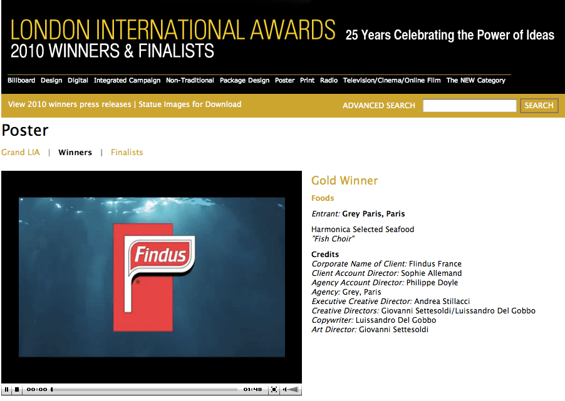Image resolution: width=565 pixels, height=401 pixels.
Task: Stop the video playback
Action: [x=17, y=389]
